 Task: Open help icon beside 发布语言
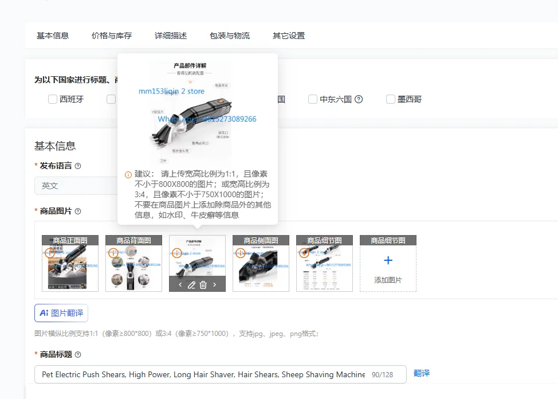78,166
